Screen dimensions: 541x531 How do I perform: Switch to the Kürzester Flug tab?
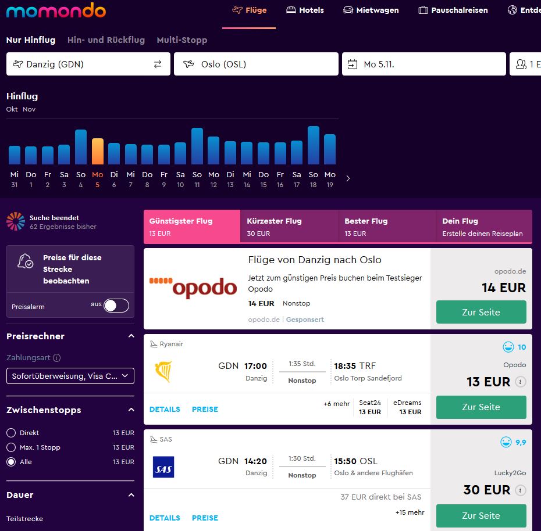click(289, 227)
